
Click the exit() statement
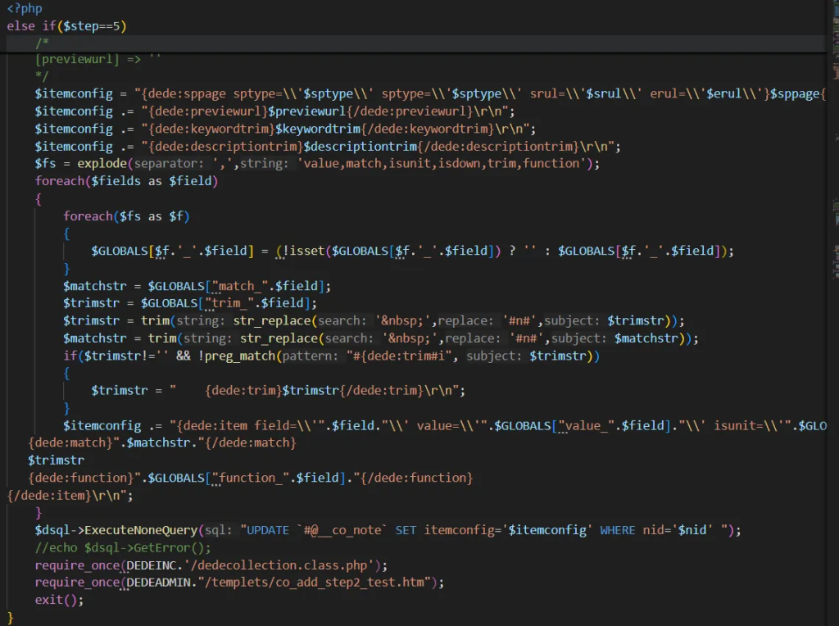[59, 600]
